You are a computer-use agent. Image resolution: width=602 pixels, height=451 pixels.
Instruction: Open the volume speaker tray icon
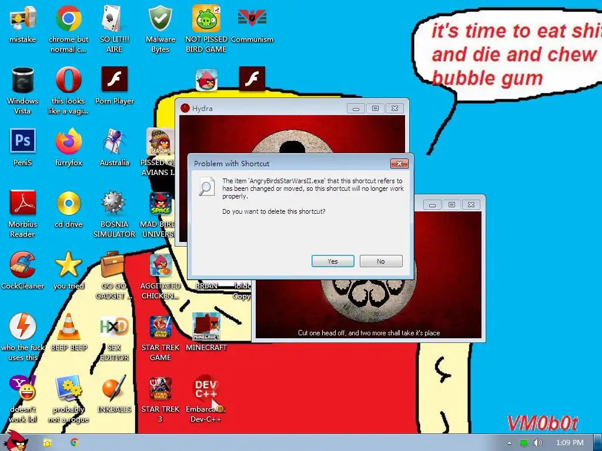(537, 443)
